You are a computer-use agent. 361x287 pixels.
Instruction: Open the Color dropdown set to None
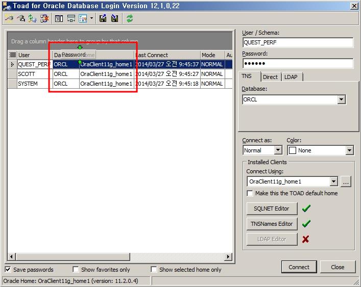[x=349, y=150]
